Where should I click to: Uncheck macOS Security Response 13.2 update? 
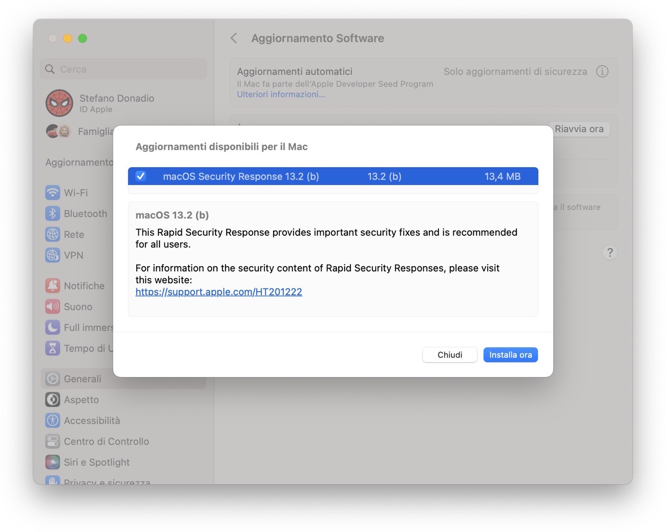point(140,176)
